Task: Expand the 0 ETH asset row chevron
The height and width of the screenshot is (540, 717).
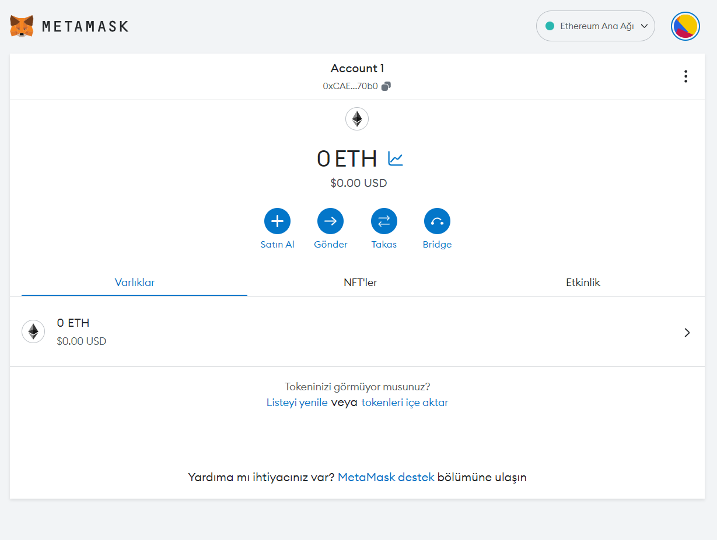Action: pyautogui.click(x=687, y=332)
